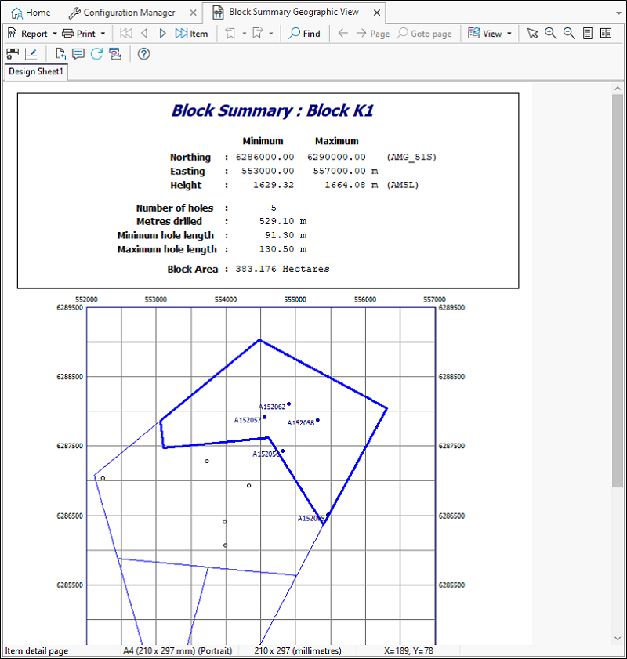Select the Design Sheet1 tab
This screenshot has width=627, height=659.
[35, 71]
